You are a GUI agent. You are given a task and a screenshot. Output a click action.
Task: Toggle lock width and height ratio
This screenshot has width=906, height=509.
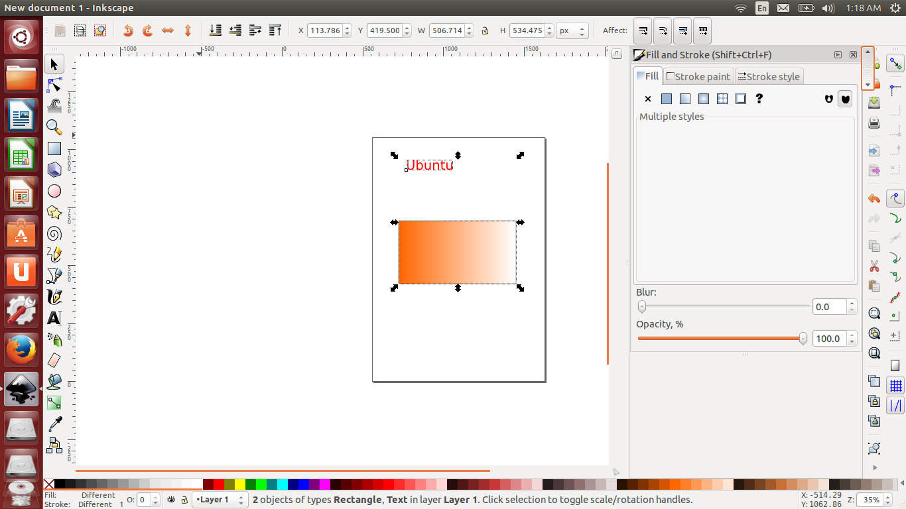click(x=485, y=30)
